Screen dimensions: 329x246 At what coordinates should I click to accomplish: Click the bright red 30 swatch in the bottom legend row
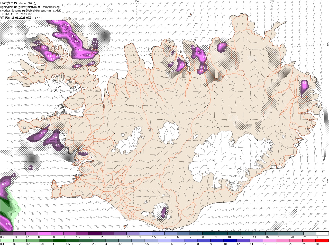pyautogui.click(x=322, y=241)
